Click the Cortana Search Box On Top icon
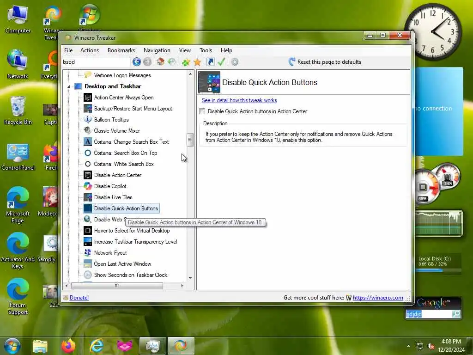 coord(88,153)
